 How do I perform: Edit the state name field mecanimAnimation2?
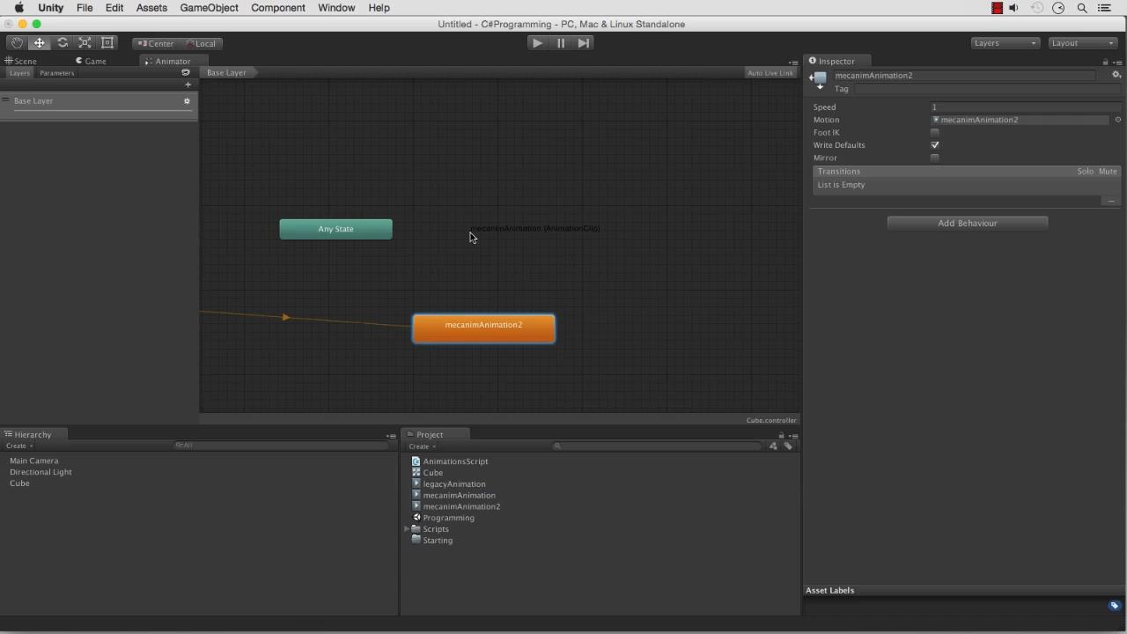click(x=964, y=76)
